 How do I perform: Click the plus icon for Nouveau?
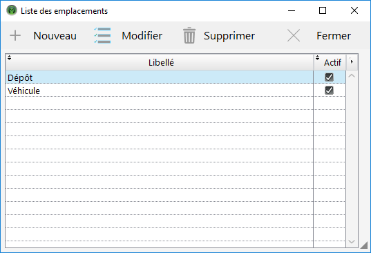click(15, 36)
